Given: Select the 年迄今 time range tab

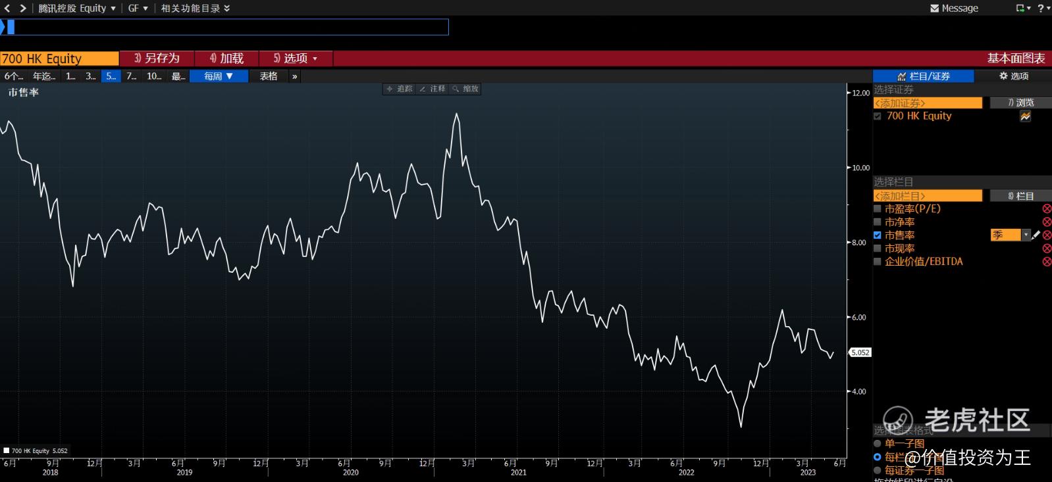Looking at the screenshot, I should 44,76.
